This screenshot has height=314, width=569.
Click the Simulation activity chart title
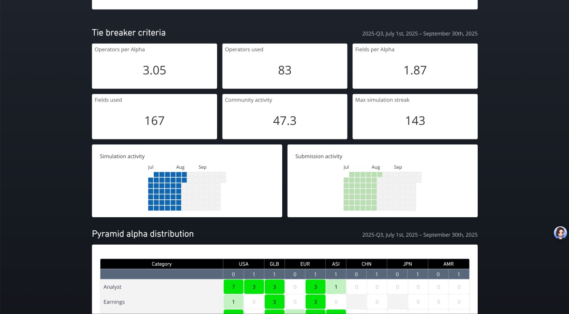[x=122, y=157]
